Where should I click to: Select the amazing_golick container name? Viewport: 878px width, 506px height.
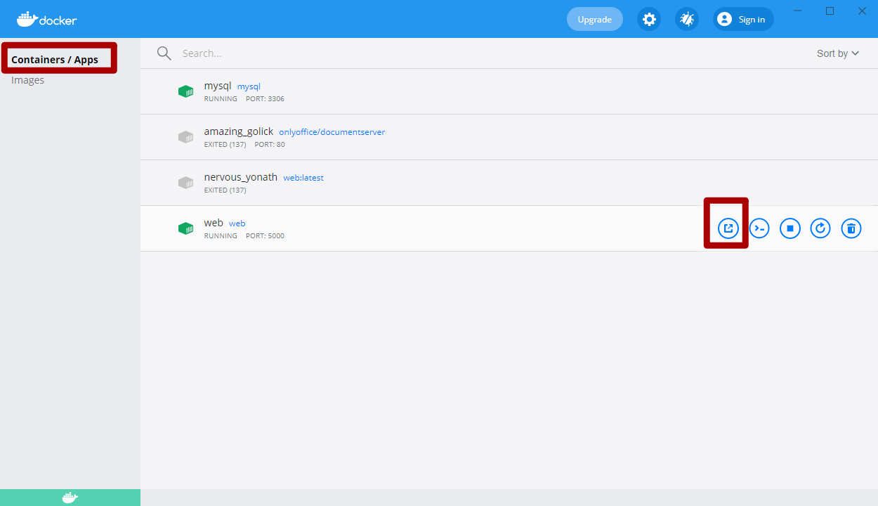click(239, 131)
